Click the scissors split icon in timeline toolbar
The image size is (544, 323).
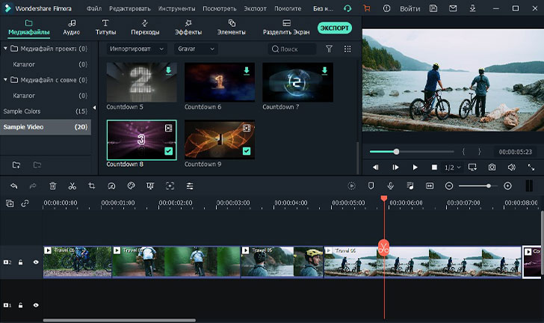pyautogui.click(x=72, y=185)
